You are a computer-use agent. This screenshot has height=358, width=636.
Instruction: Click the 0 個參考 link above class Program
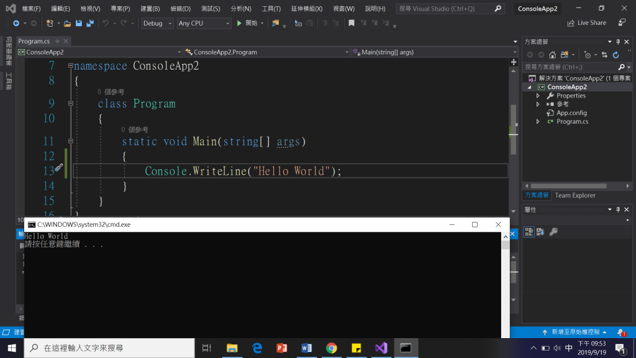point(111,92)
